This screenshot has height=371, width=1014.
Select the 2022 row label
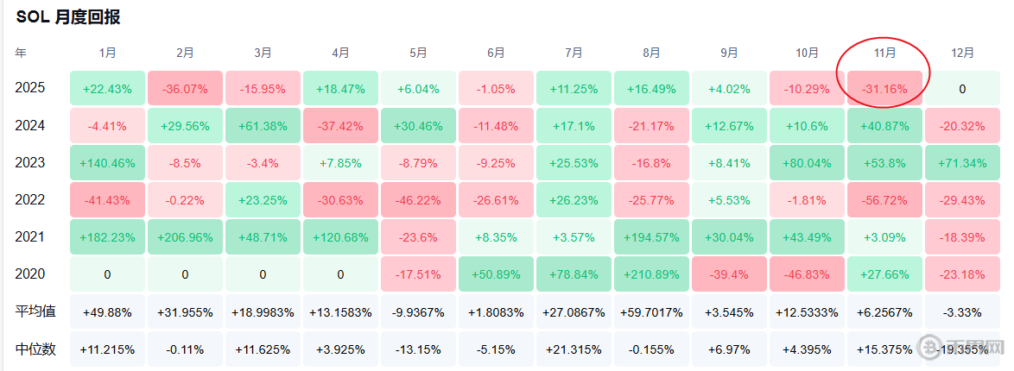[29, 199]
